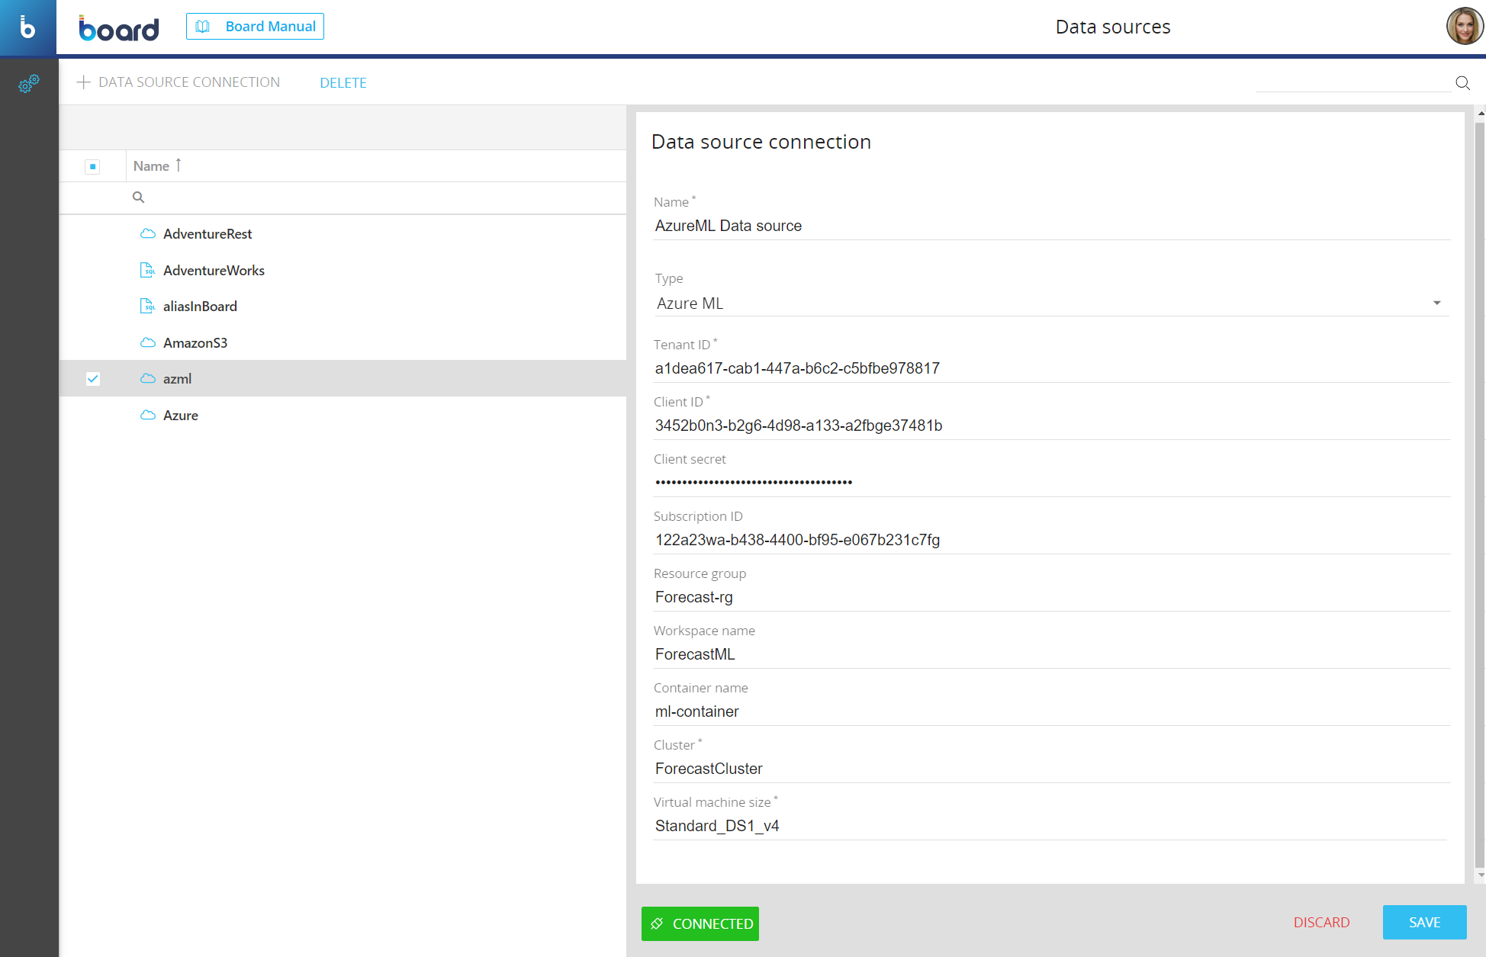This screenshot has height=957, width=1486.
Task: Click the cloud icon next to AmazonS3
Action: click(148, 342)
